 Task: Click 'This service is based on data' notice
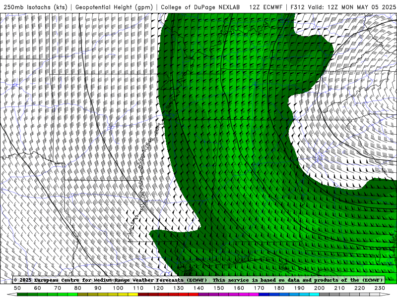coord(257,280)
